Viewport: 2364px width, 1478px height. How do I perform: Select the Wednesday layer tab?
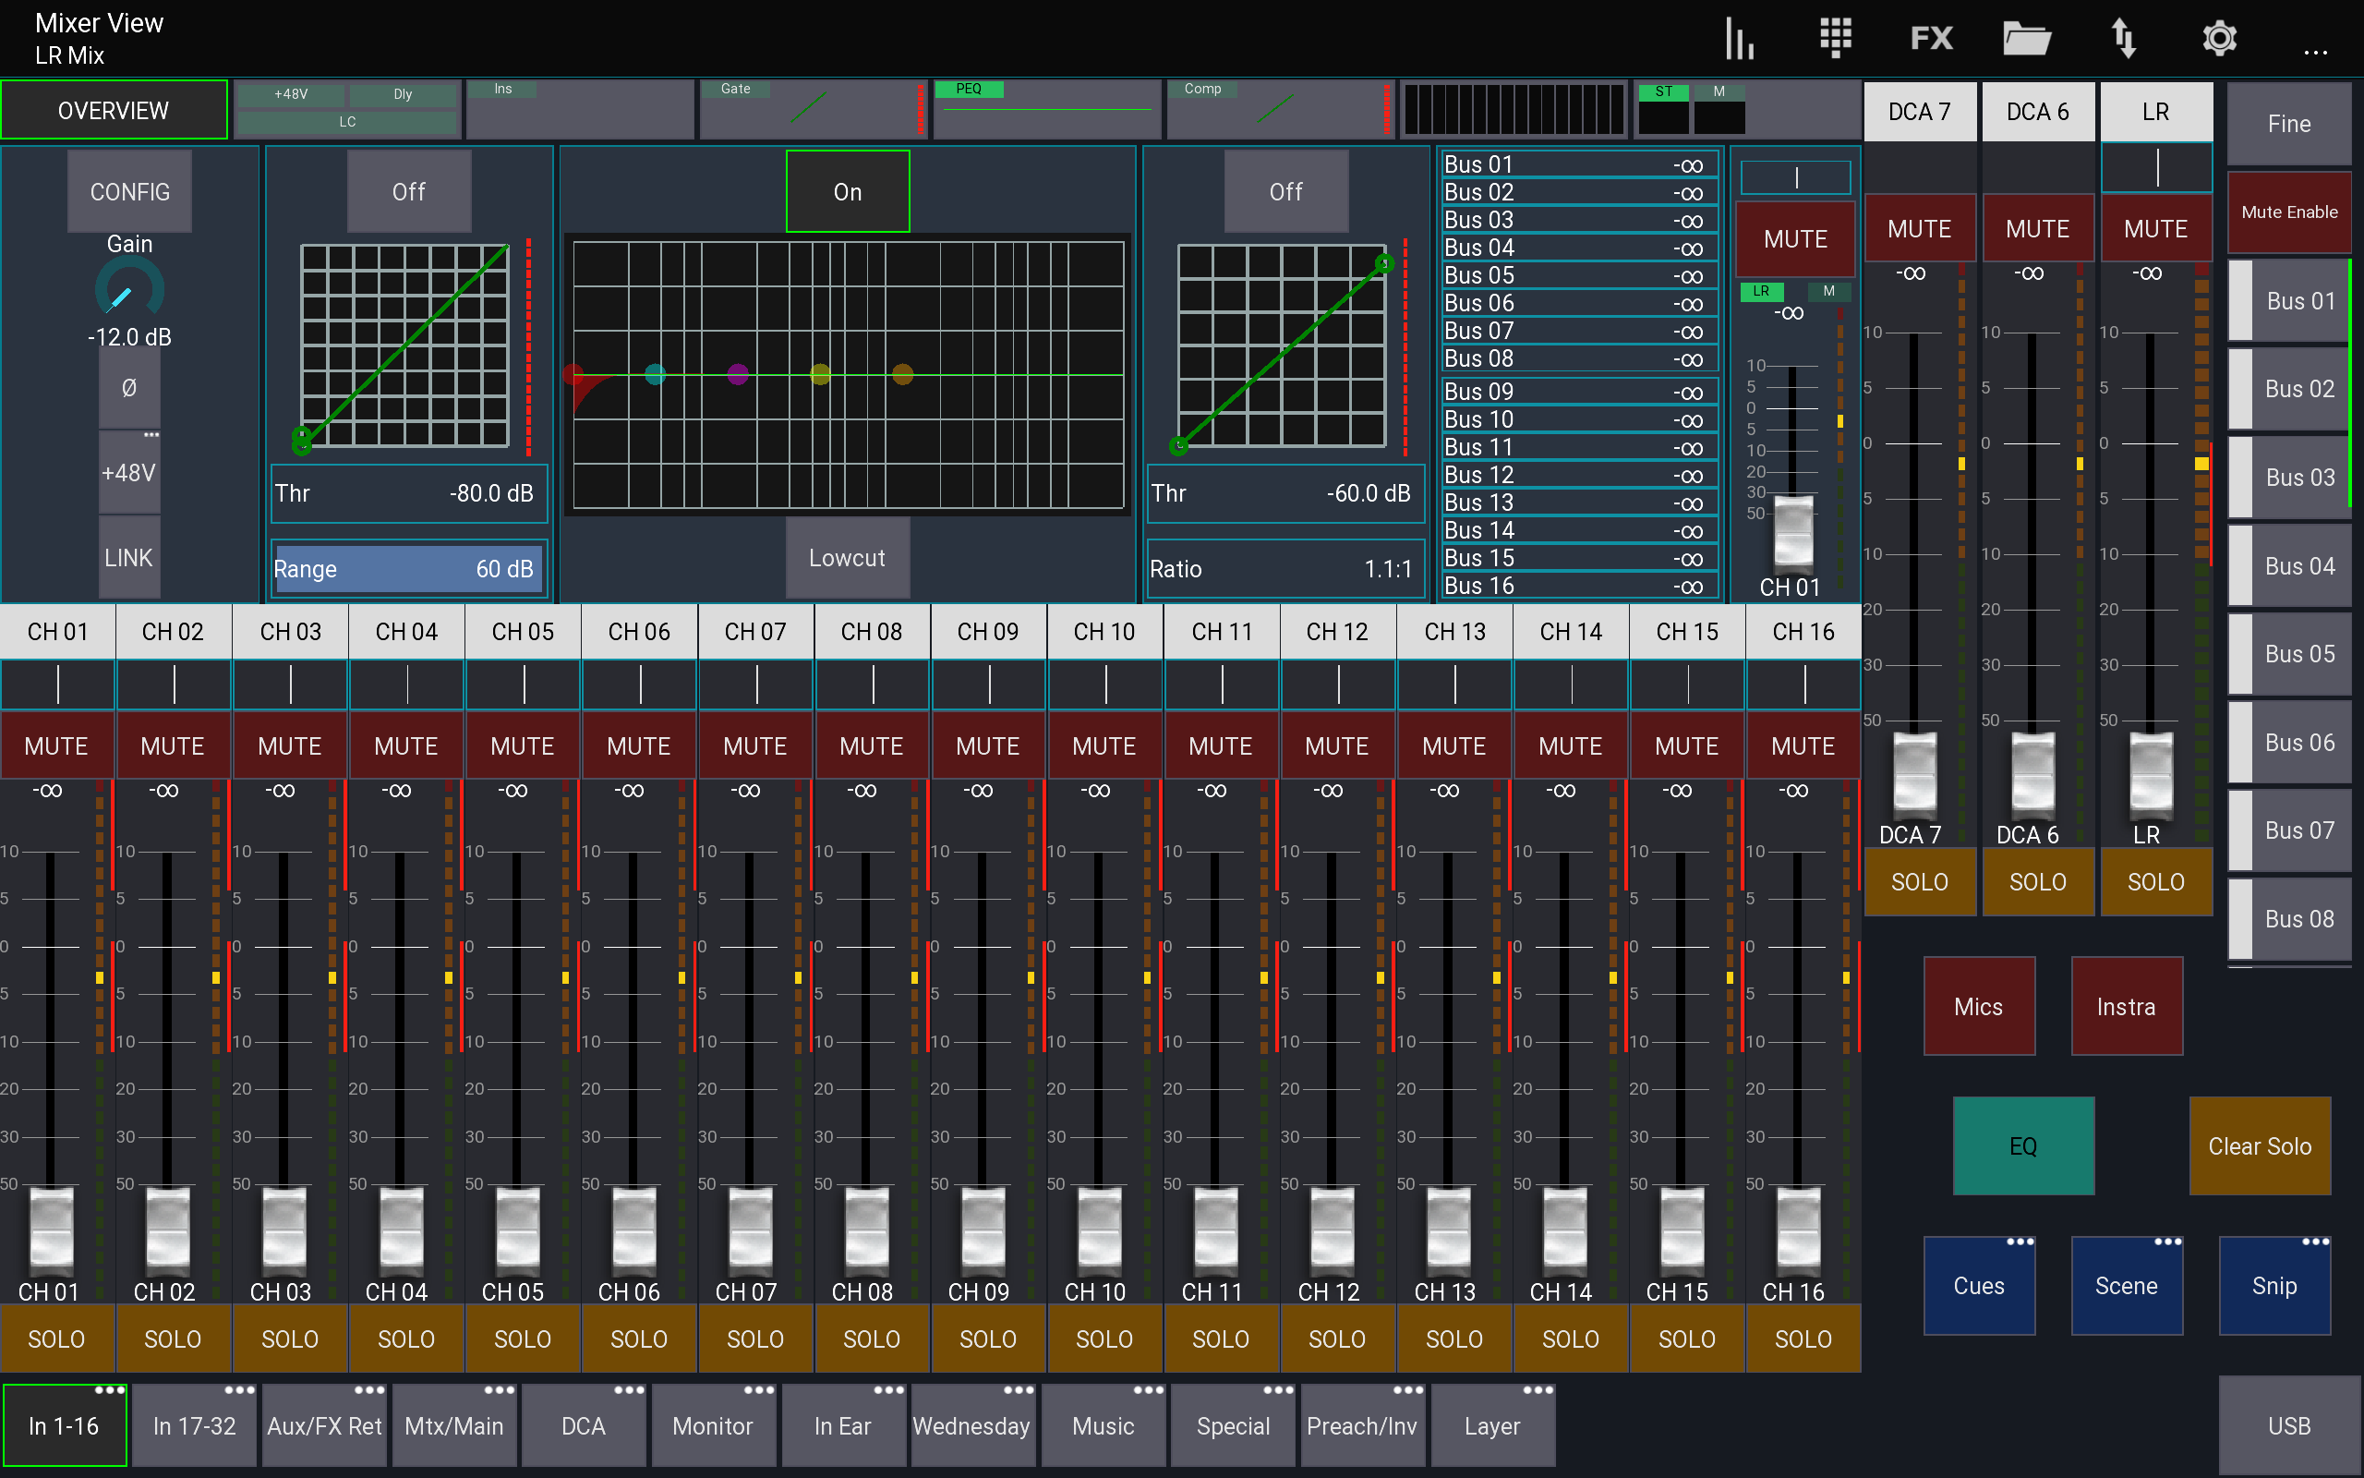coord(972,1425)
